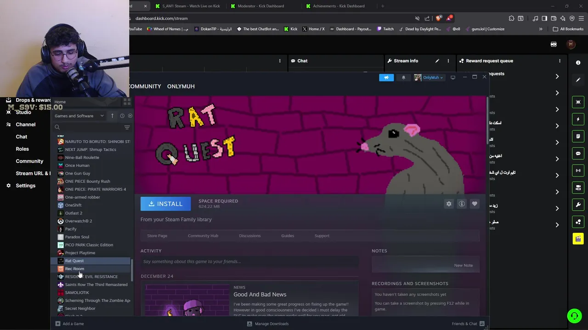Click the library sort arrow icon
Screen dimensions: 588x330
(x=112, y=116)
